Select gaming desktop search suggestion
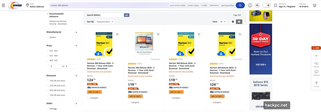321x112 pixels. (228, 5)
